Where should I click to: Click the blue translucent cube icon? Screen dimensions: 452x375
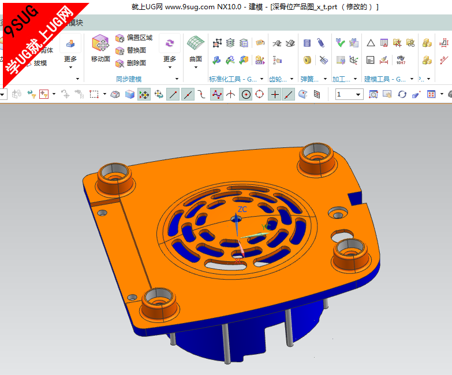pos(130,94)
